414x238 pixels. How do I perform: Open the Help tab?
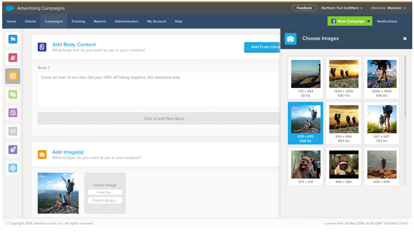178,21
